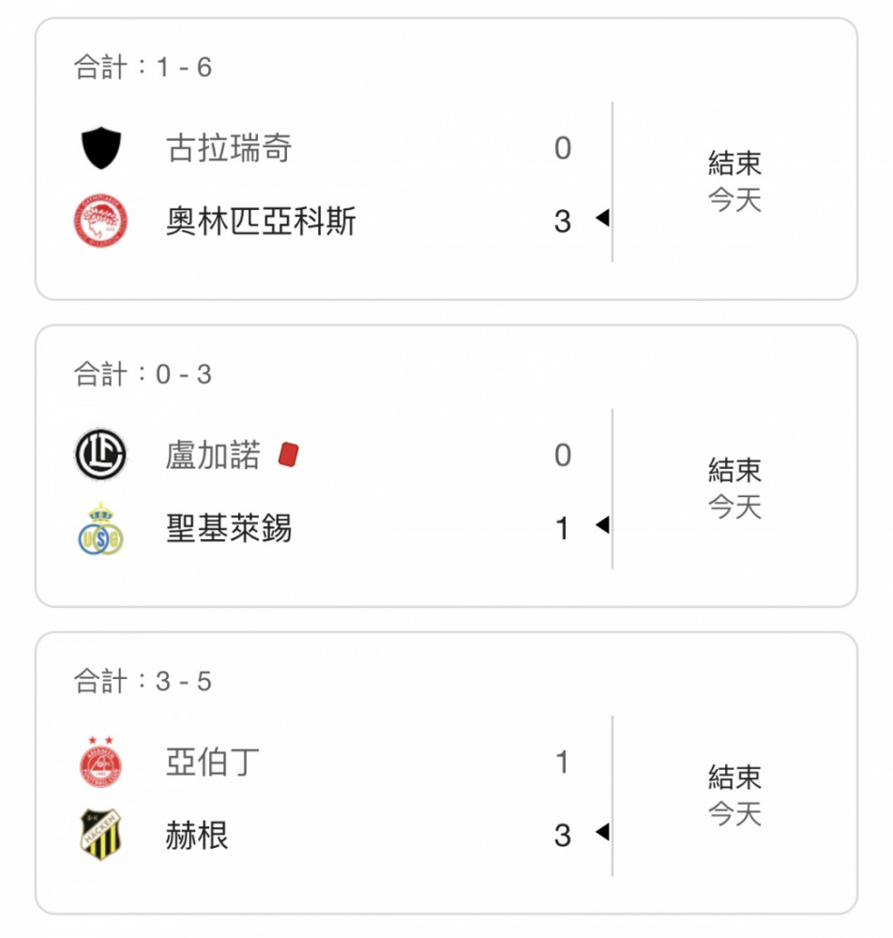The image size is (893, 938).
Task: Click the black shield logo of 古拉瑞奇
Action: tap(101, 148)
